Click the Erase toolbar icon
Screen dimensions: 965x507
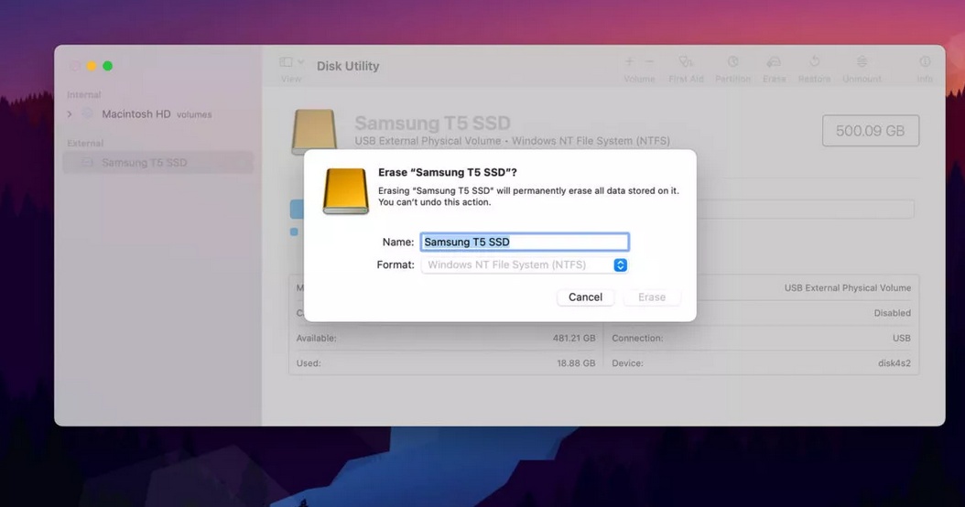pyautogui.click(x=774, y=62)
